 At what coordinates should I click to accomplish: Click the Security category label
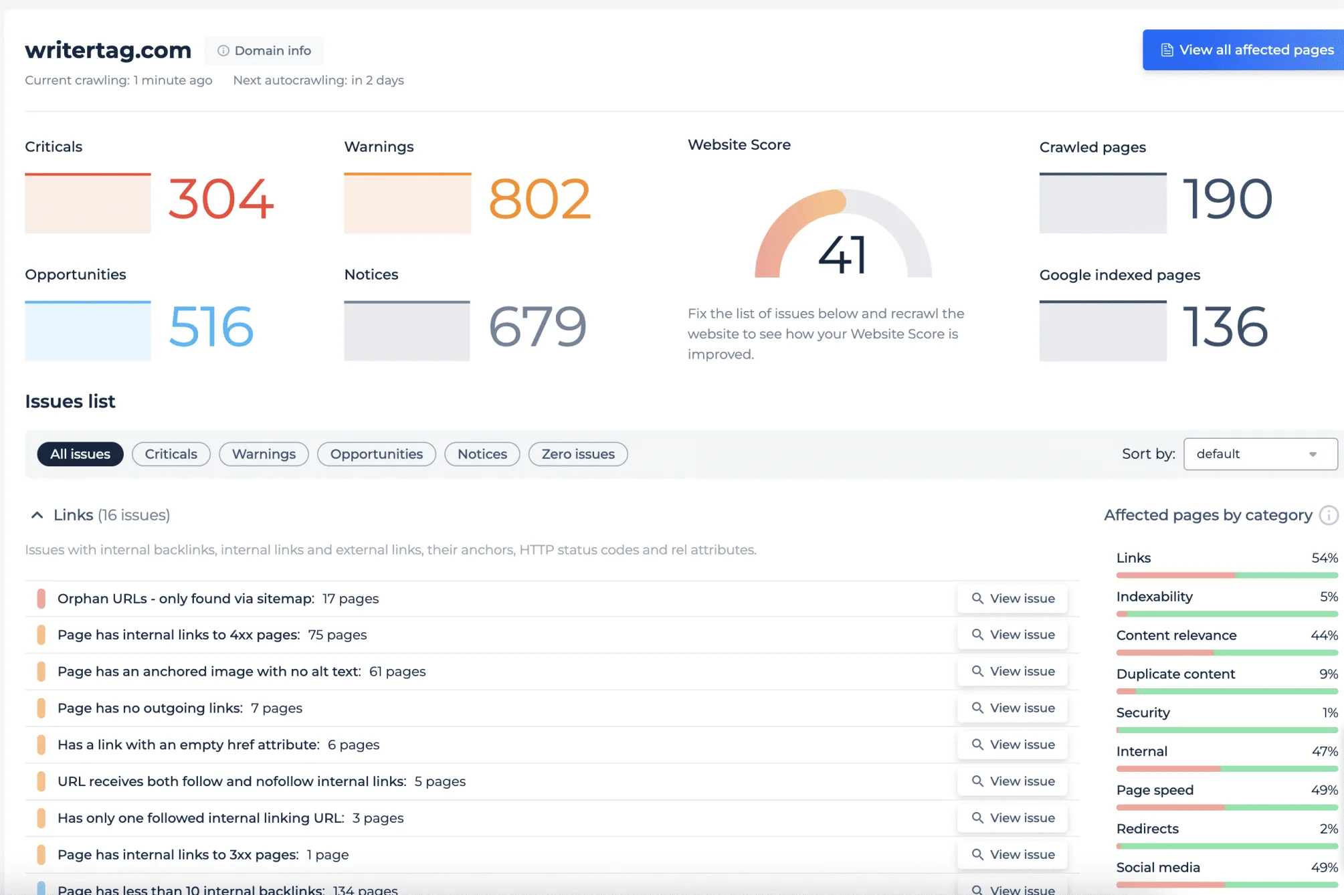point(1143,713)
